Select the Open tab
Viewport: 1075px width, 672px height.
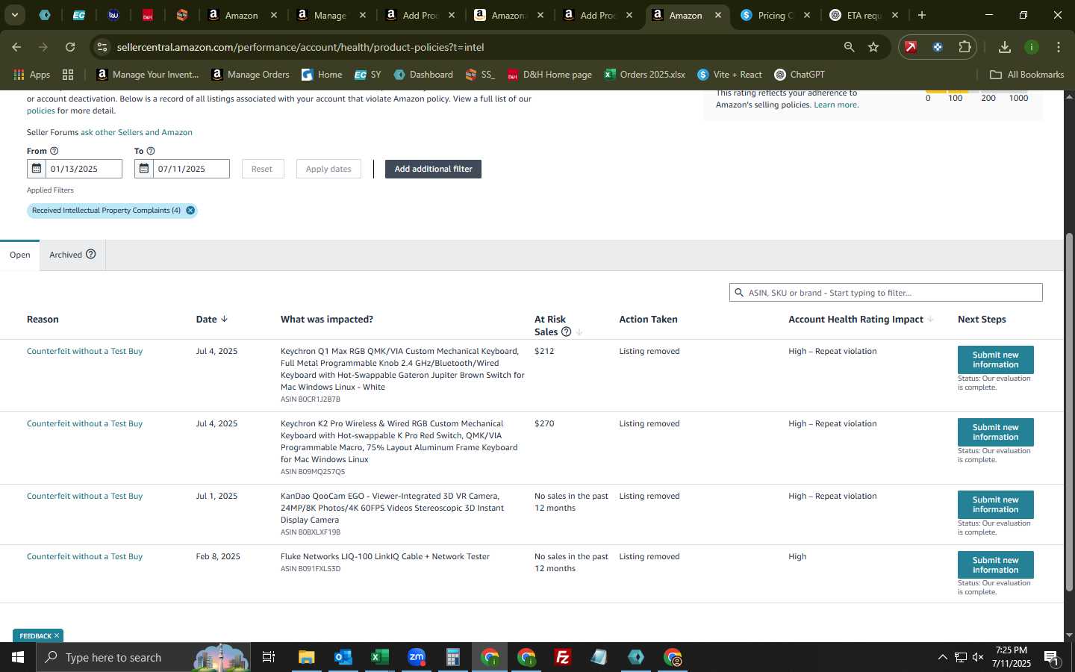[20, 255]
